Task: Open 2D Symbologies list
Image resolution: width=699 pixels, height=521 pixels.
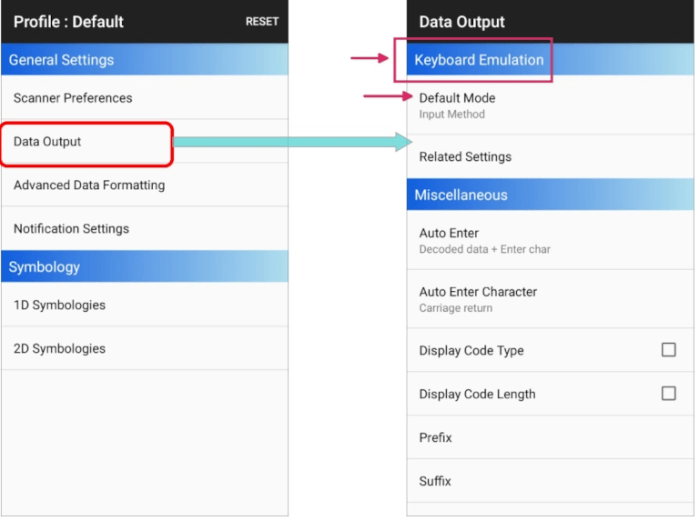Action: [x=59, y=349]
